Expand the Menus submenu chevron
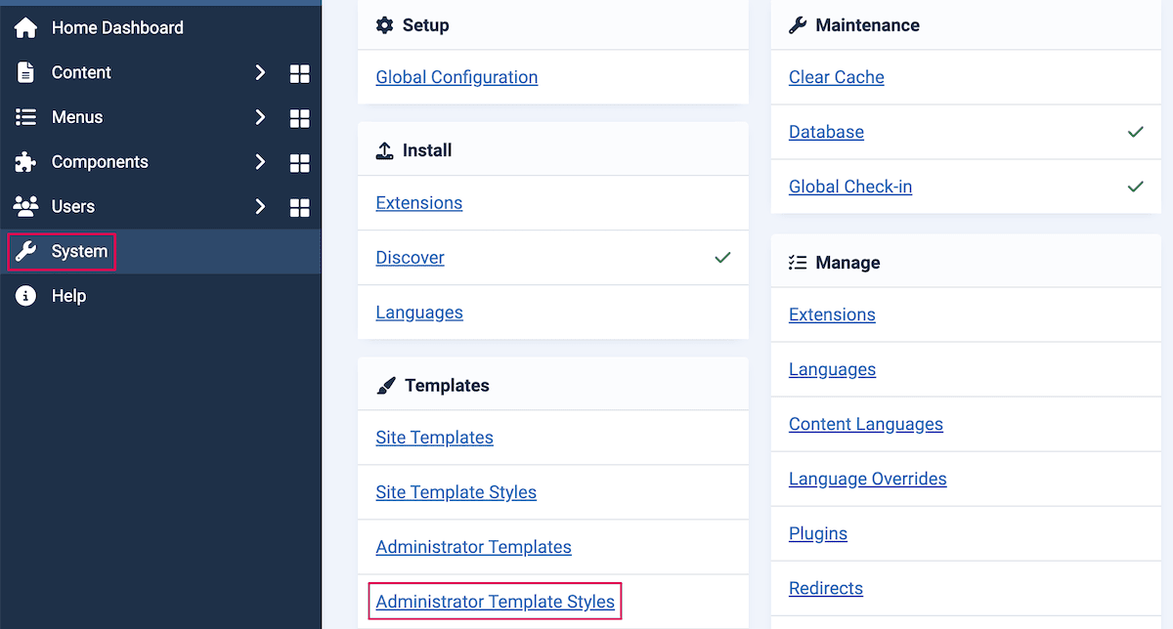1173x629 pixels. click(261, 117)
